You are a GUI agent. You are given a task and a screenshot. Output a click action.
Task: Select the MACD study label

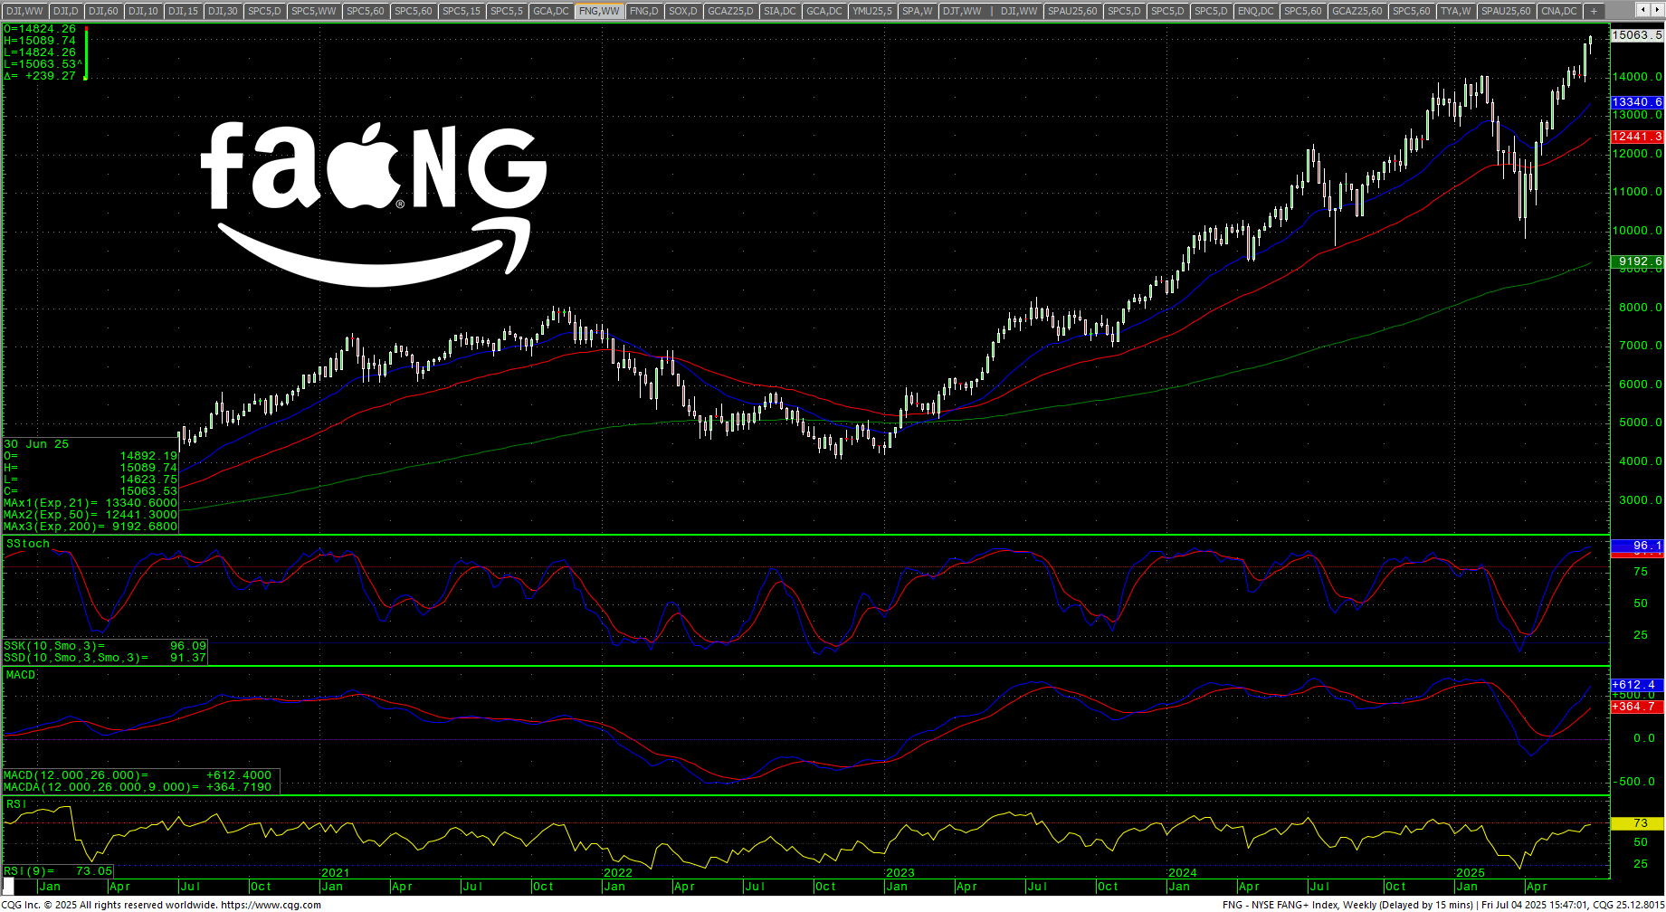[x=21, y=675]
